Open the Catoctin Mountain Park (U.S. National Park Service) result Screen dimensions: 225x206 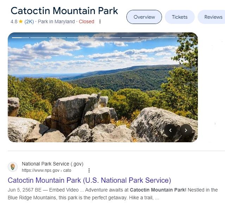tap(89, 180)
